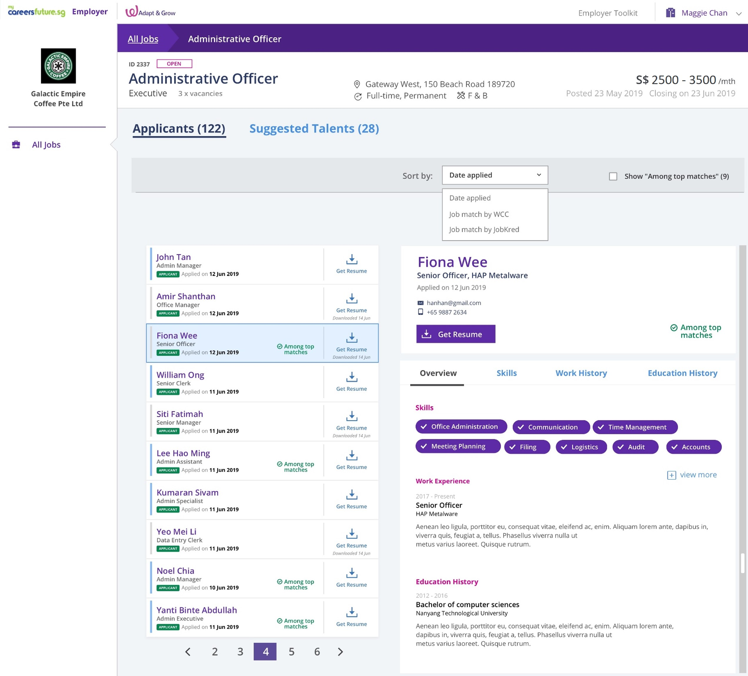Open the Sort by dropdown
Screen dimensions: 748x676
[494, 175]
